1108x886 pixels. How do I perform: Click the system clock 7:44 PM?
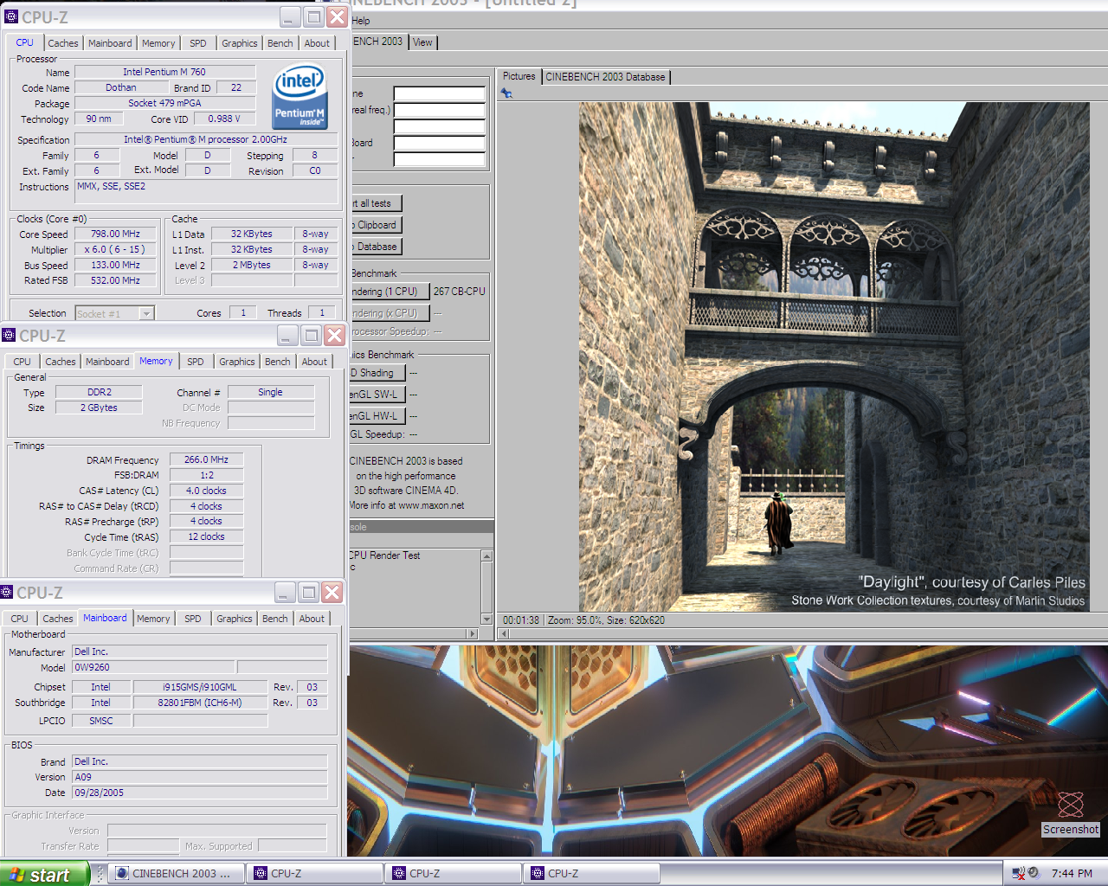point(1072,874)
